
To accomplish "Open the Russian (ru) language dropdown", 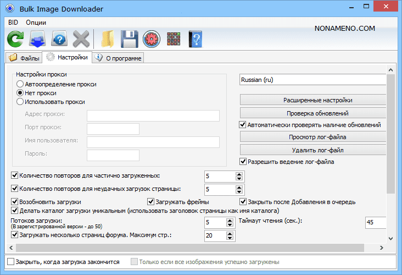I will [x=313, y=80].
